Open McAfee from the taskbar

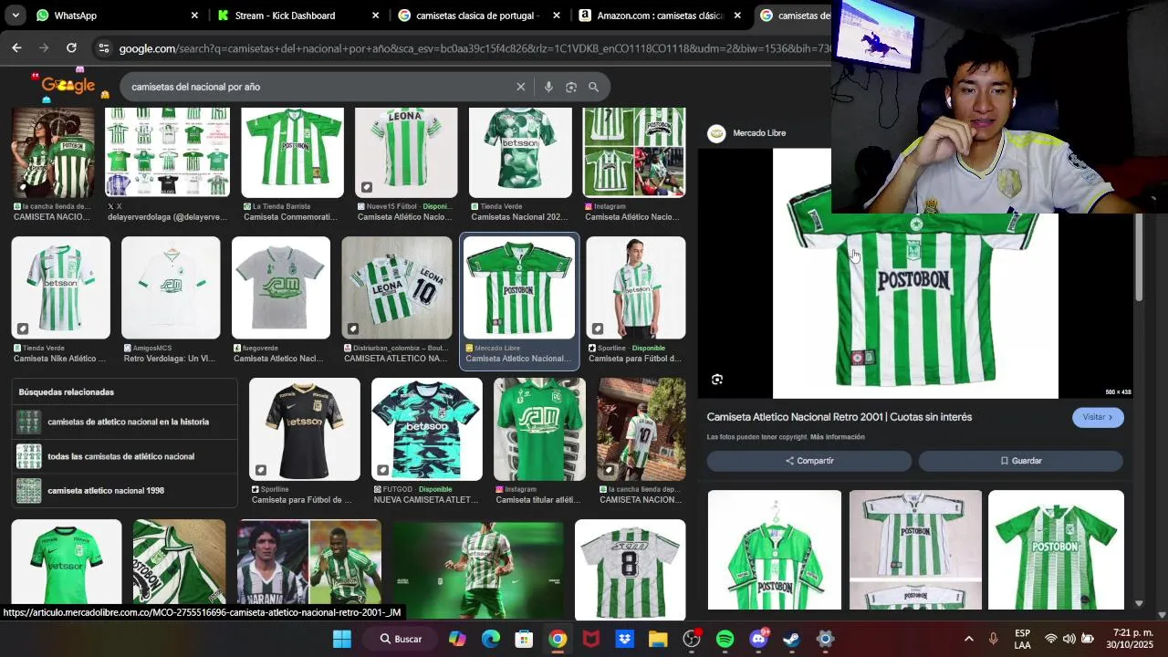[591, 639]
